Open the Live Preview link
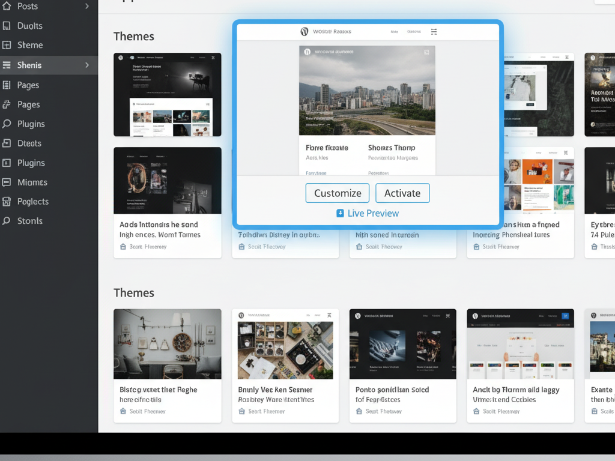This screenshot has width=615, height=461. 372,213
